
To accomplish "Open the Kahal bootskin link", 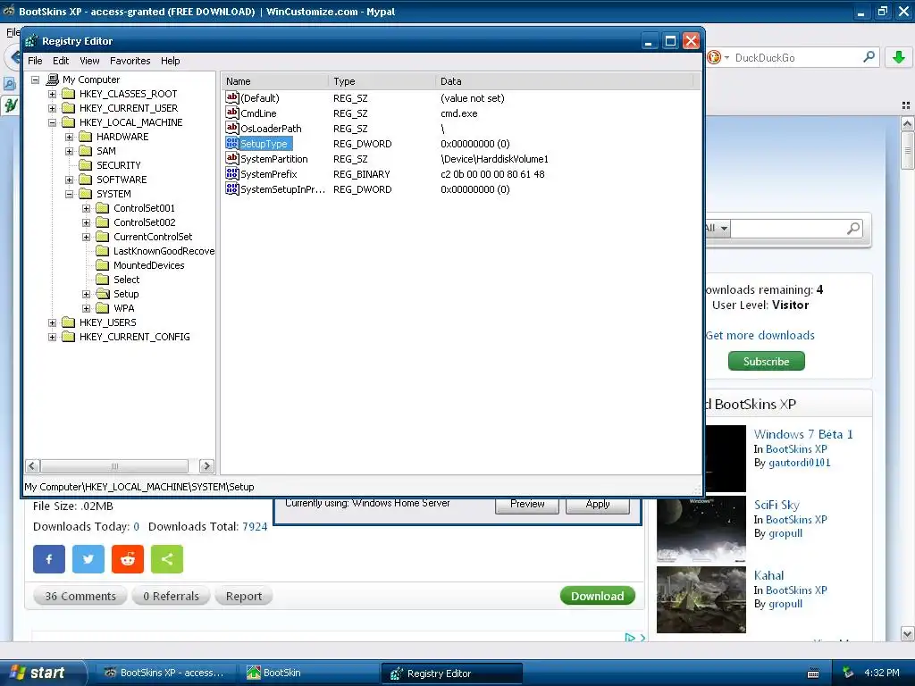I will pyautogui.click(x=768, y=575).
